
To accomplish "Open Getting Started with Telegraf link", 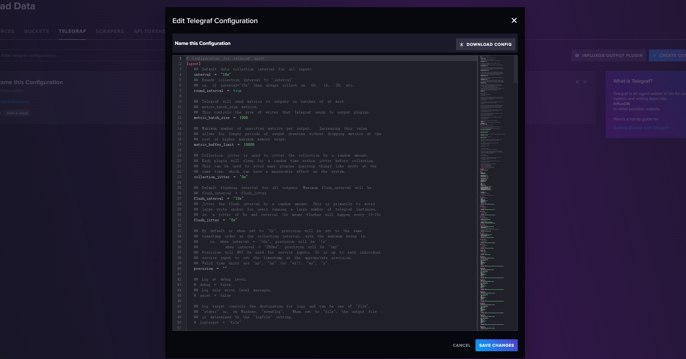I will coord(640,128).
